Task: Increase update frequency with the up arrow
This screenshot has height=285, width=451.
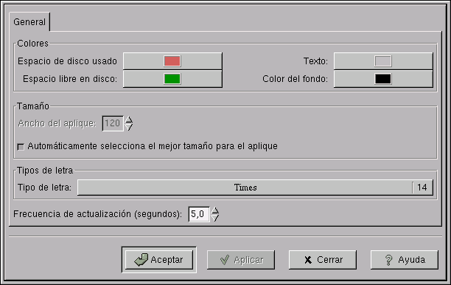Action: (x=215, y=210)
